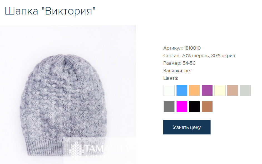Image resolution: width=262 pixels, height=164 pixels.
Task: Click the Узнать цену button
Action: pyautogui.click(x=187, y=127)
